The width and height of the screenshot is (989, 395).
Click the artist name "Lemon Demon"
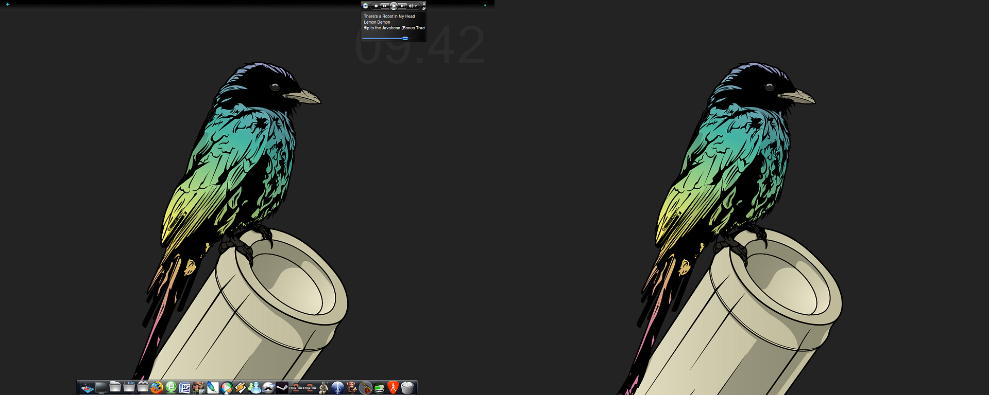click(377, 22)
